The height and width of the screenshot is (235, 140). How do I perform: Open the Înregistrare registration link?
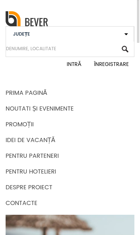click(x=111, y=64)
